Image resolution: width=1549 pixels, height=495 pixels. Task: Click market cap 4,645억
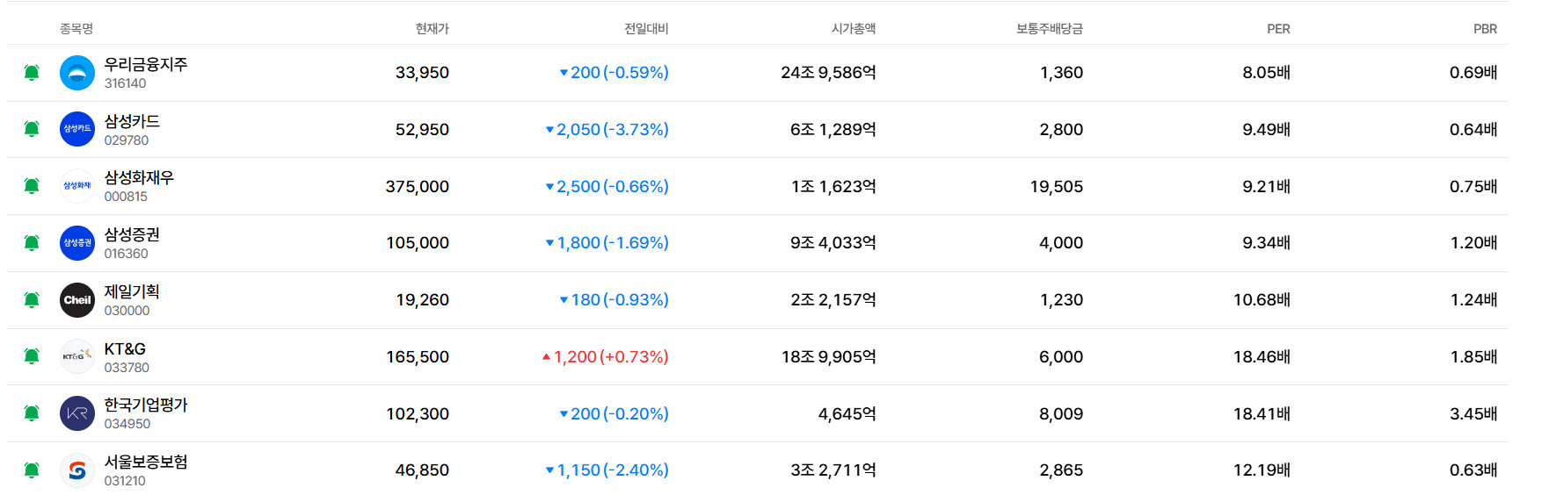coord(847,414)
